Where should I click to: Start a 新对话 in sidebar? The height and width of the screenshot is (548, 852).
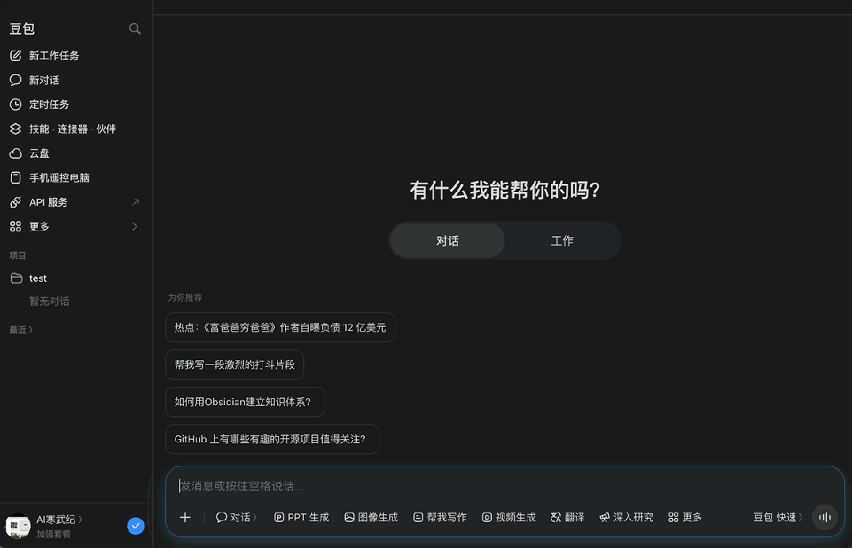pos(35,80)
